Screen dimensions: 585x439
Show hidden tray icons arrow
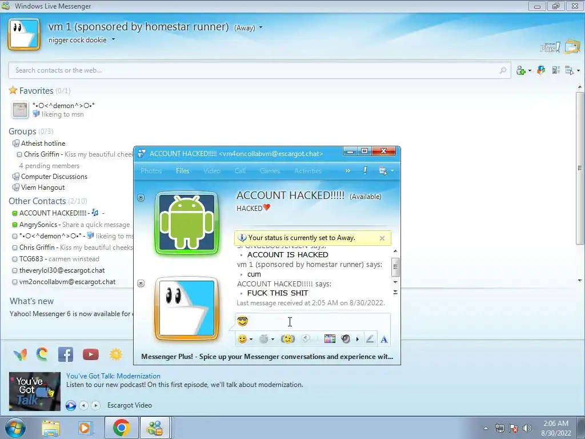click(x=486, y=428)
